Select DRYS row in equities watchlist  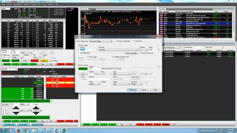click(x=196, y=24)
